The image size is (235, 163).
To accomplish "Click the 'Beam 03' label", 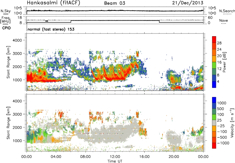I will pyautogui.click(x=115, y=3).
